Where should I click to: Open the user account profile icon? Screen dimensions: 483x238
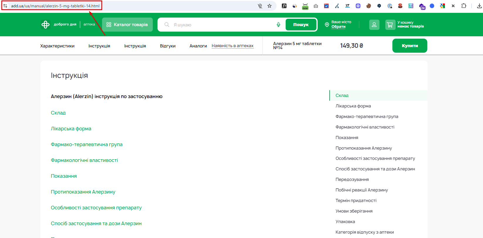[374, 25]
